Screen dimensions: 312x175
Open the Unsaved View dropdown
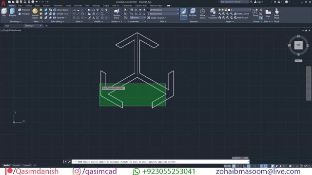[163, 14]
